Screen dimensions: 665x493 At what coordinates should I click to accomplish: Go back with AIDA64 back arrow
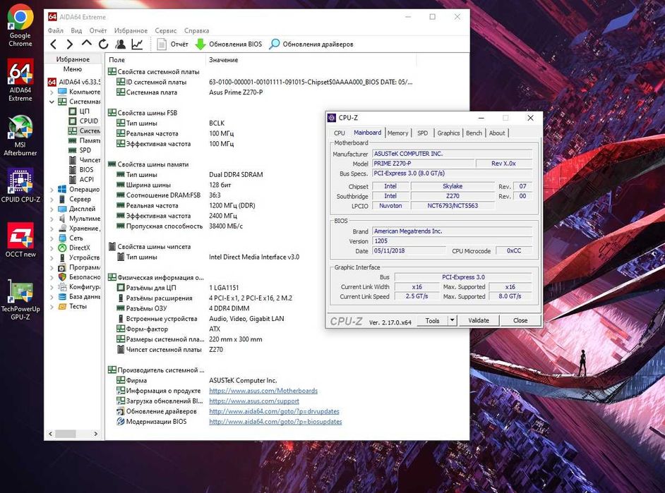click(x=54, y=44)
